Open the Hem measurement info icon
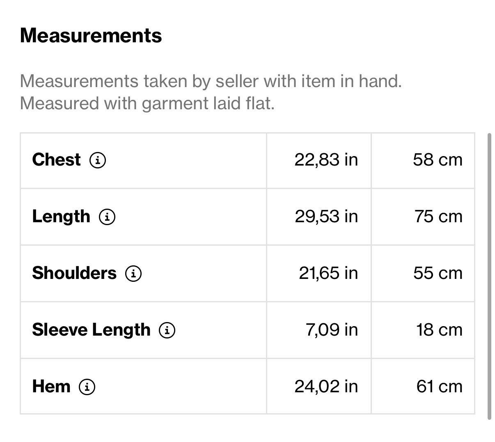Screen dimensions: 495x442 point(87,387)
